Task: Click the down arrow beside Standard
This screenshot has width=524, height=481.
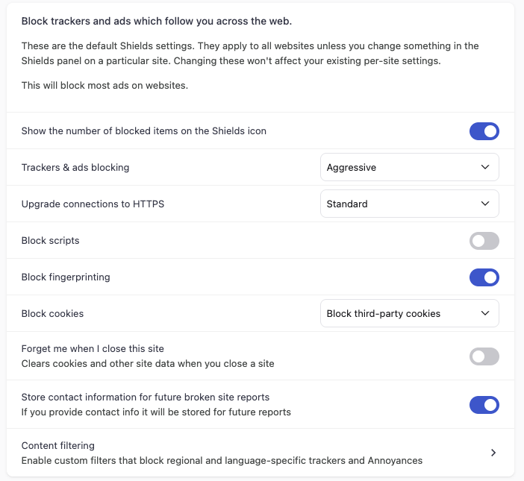Action: click(485, 204)
